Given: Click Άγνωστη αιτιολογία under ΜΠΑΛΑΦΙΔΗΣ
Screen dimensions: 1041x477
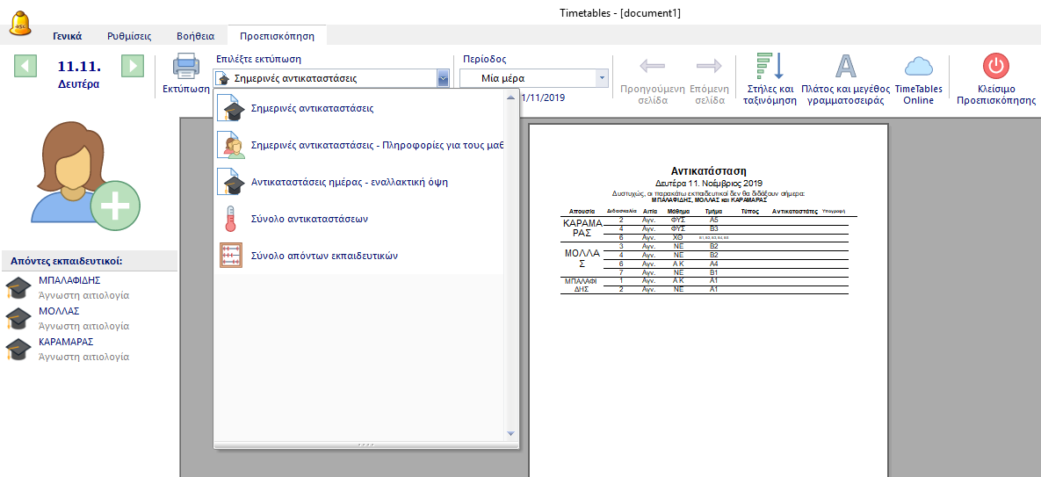Looking at the screenshot, I should 83,295.
